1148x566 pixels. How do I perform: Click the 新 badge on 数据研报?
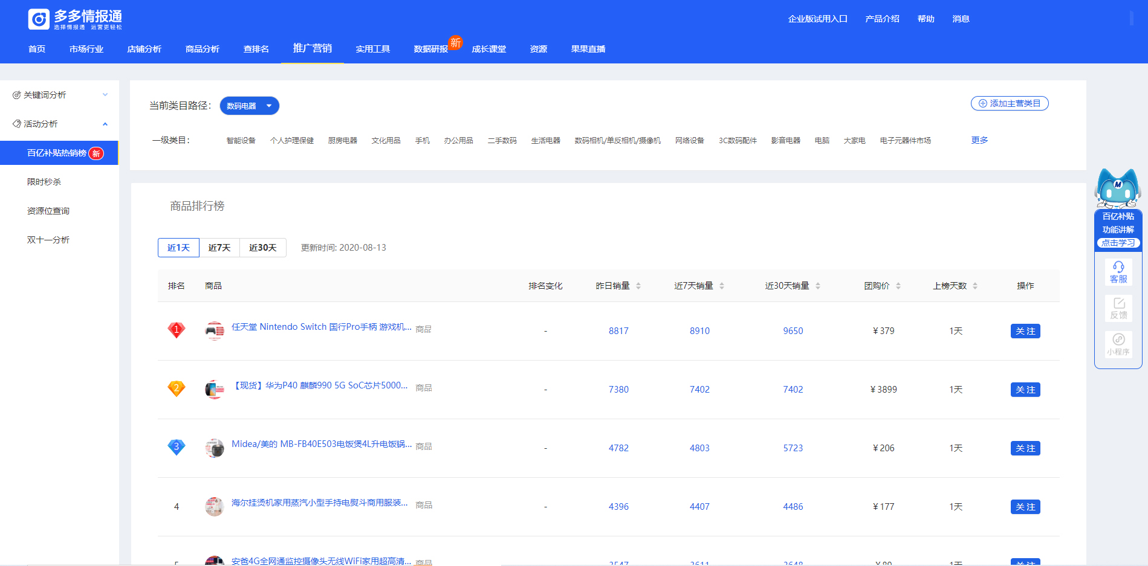456,42
